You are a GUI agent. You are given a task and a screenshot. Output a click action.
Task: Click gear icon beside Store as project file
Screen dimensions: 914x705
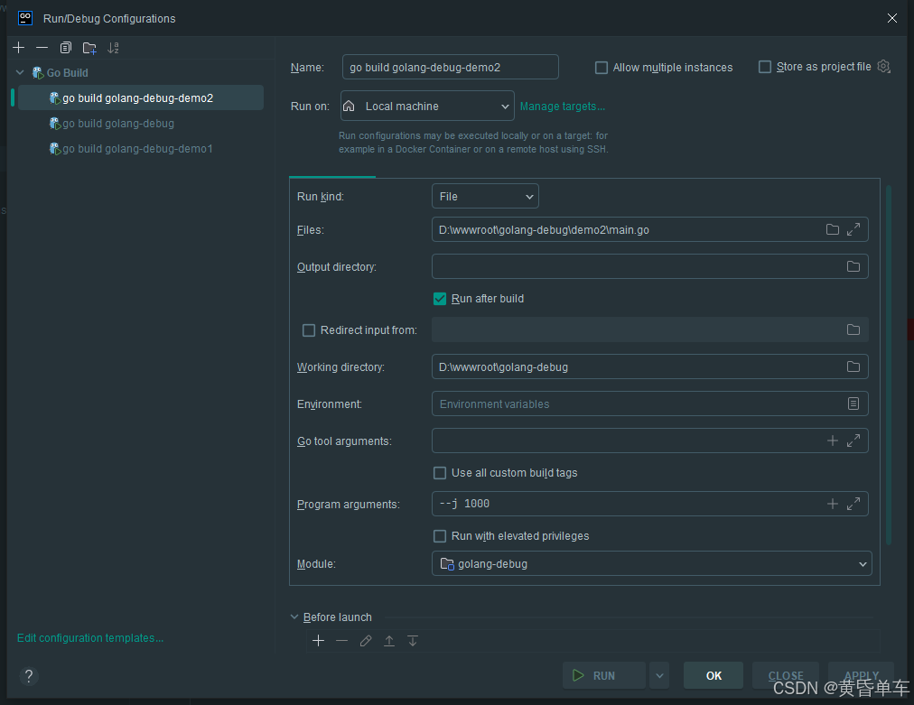click(x=884, y=67)
